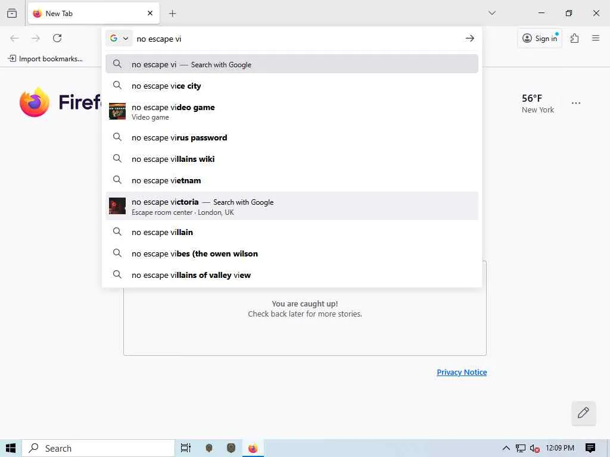Click the muted volume tray icon
Image resolution: width=610 pixels, height=457 pixels.
pyautogui.click(x=534, y=448)
